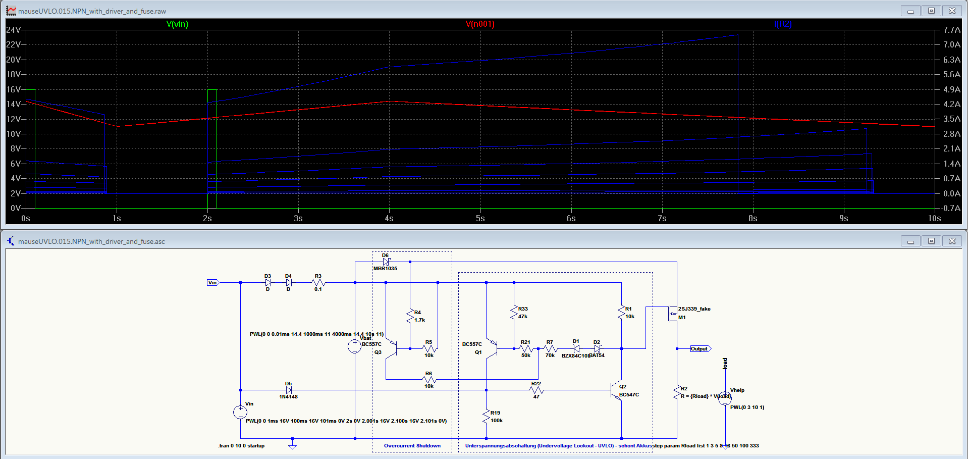
Task: Click the waveform window's plot icon in title bar
Action: [11, 11]
